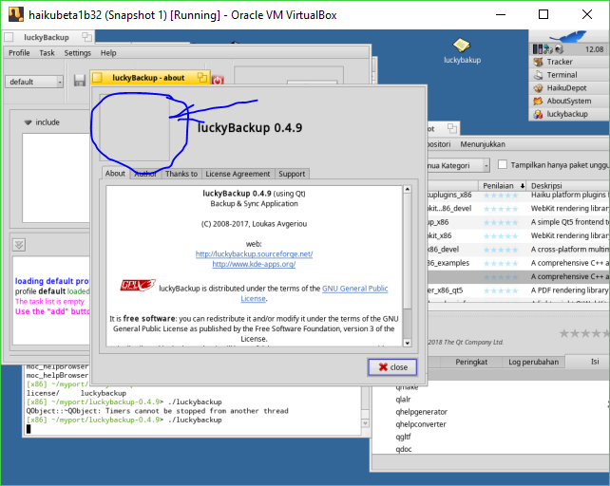Screen dimensions: 610x486
Task: Click the double-arrow icon above the log pane
Action: click(x=19, y=245)
